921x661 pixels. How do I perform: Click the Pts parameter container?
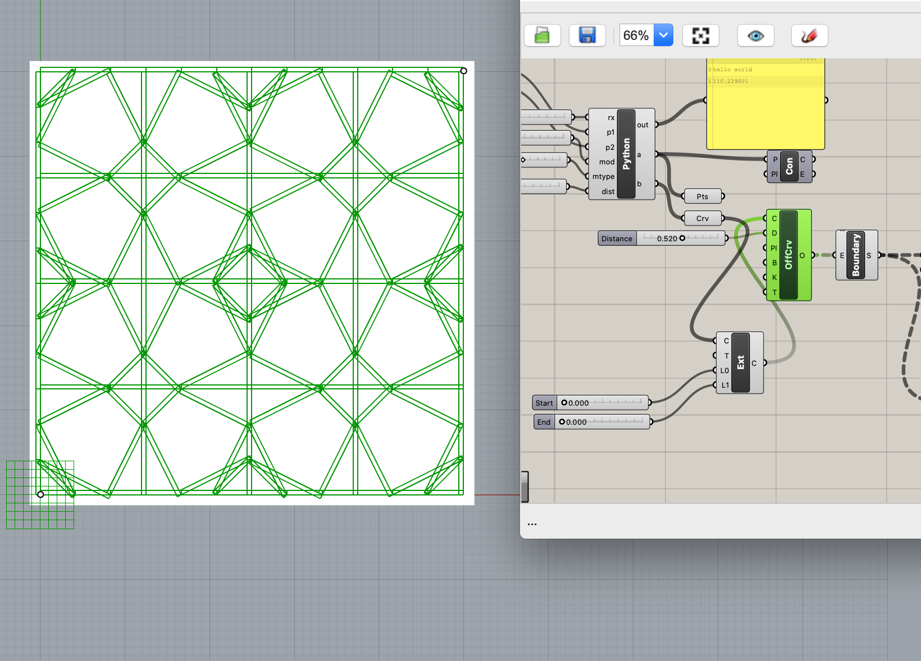click(702, 196)
